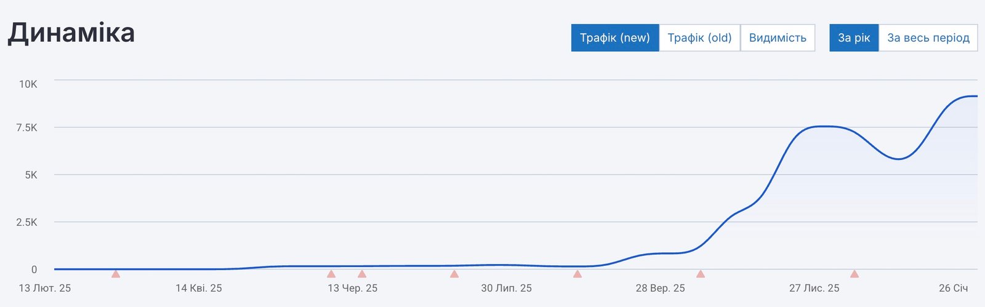Open the event marker just right of 13 Чер. 25
This screenshot has width=985, height=307.
click(362, 274)
